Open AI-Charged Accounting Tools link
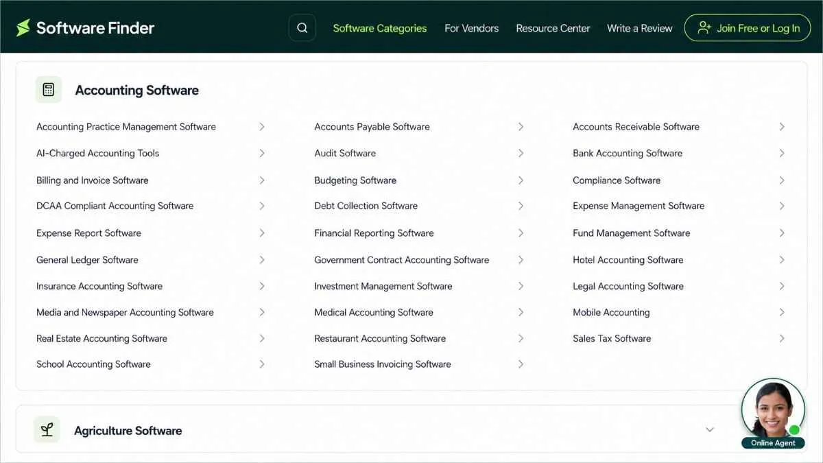This screenshot has height=463, width=823. pos(97,154)
